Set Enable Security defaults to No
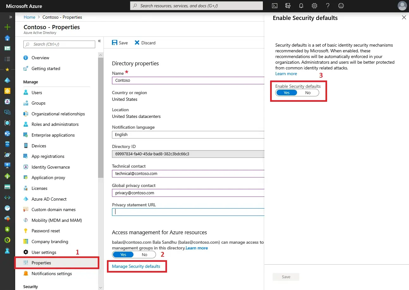Viewport: 409px width, 290px height. click(x=308, y=93)
